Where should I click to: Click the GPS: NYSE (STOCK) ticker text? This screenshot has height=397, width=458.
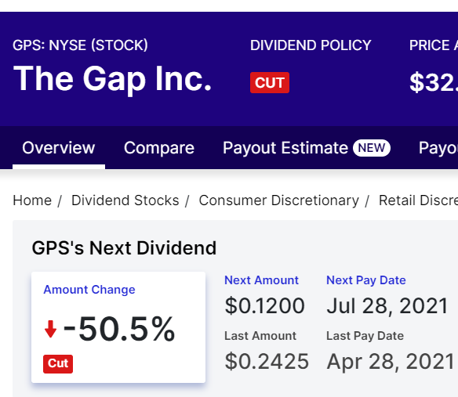click(80, 45)
